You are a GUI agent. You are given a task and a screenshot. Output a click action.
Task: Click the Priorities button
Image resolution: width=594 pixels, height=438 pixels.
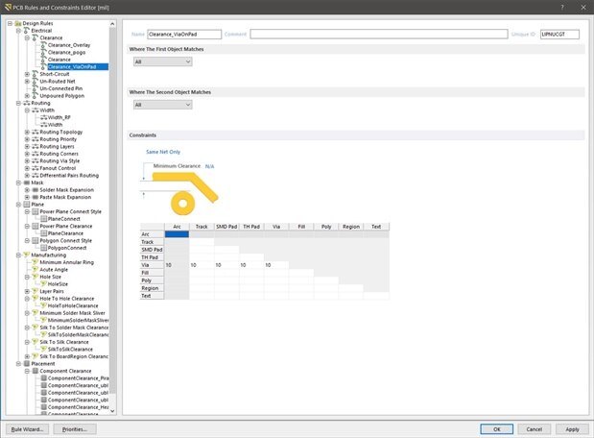click(75, 429)
